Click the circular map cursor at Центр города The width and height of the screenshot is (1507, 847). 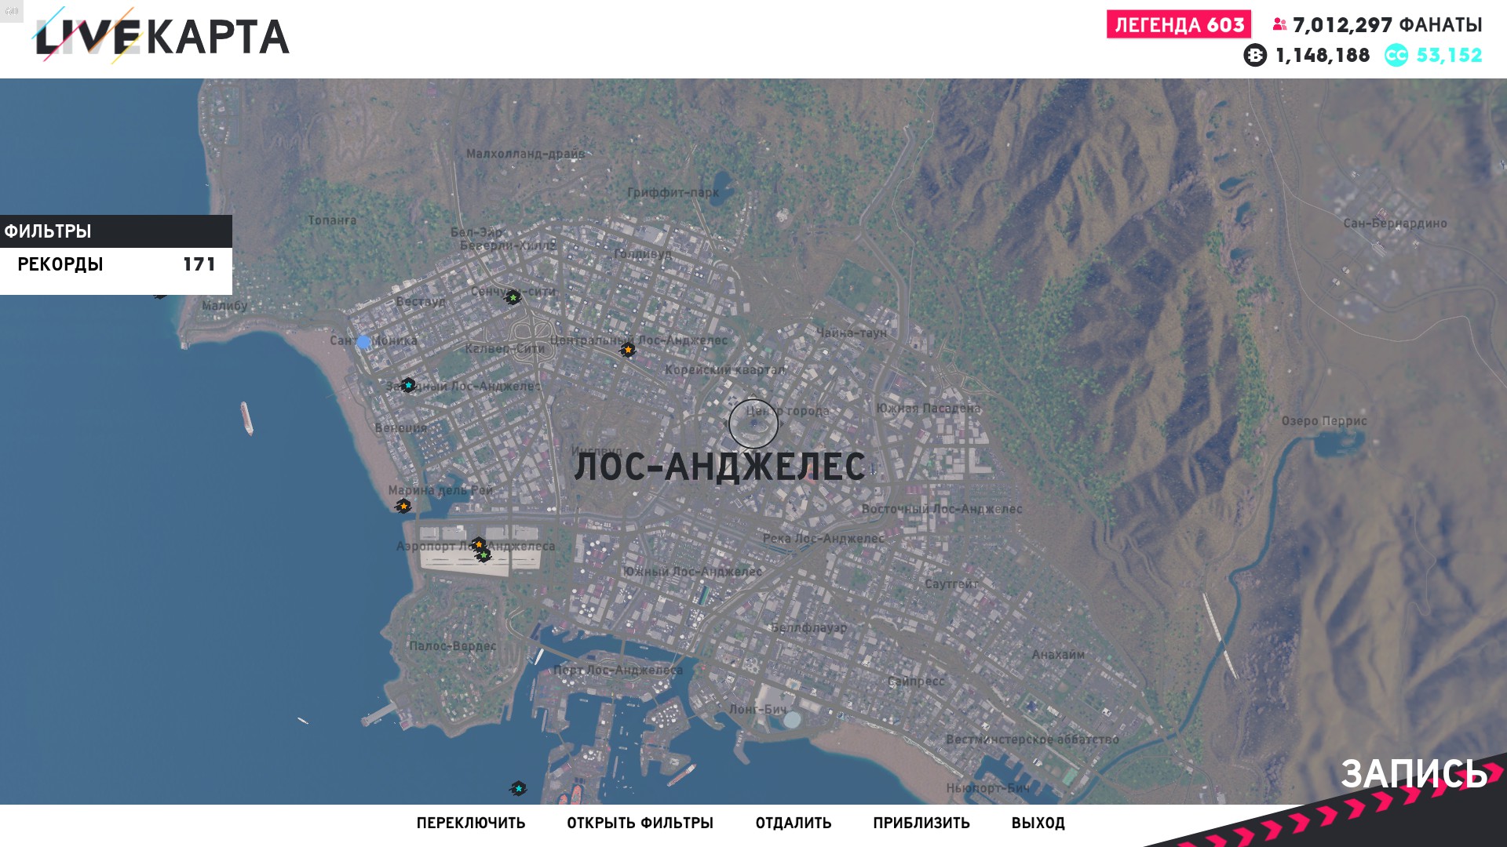tap(753, 423)
